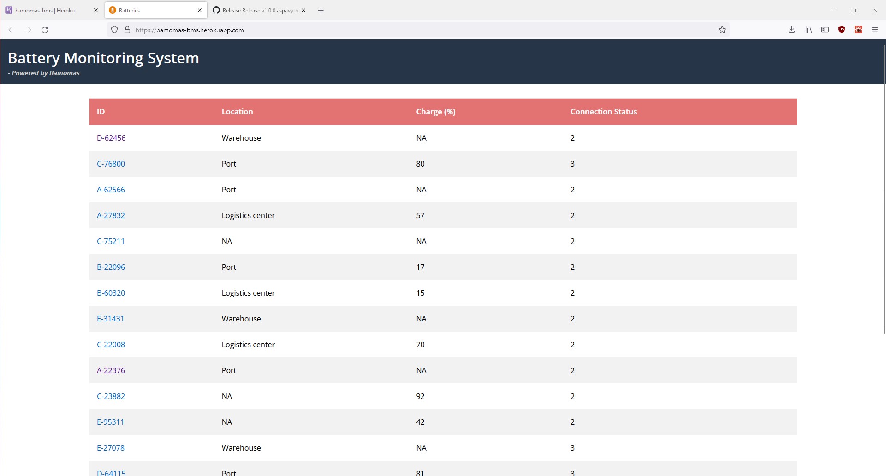Open the Firefox library icon
Image resolution: width=886 pixels, height=476 pixels.
click(x=809, y=30)
